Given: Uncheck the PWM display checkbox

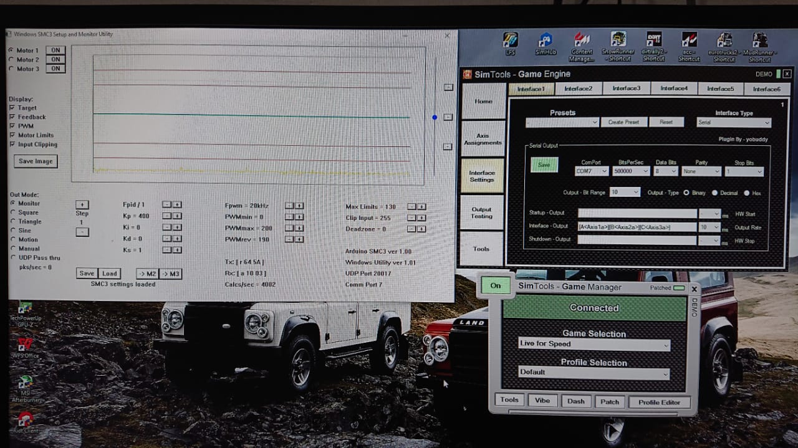Looking at the screenshot, I should click(x=12, y=126).
